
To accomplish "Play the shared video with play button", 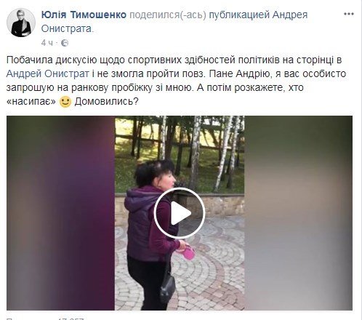I will pyautogui.click(x=180, y=213).
